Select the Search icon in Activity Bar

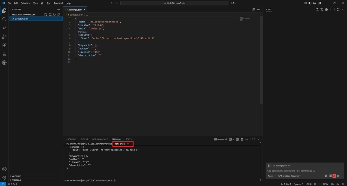[4, 19]
